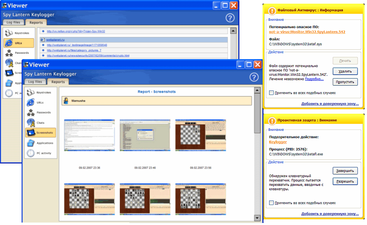Select Reports tab in back Viewer window
This screenshot has height=225, width=367.
coord(36,22)
